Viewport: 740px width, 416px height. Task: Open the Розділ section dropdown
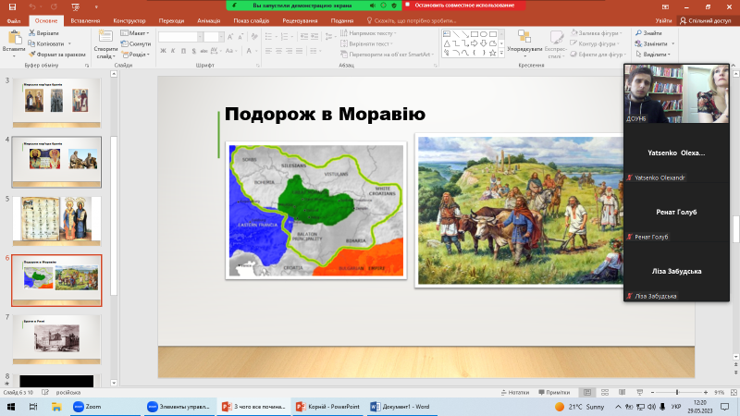tap(136, 55)
